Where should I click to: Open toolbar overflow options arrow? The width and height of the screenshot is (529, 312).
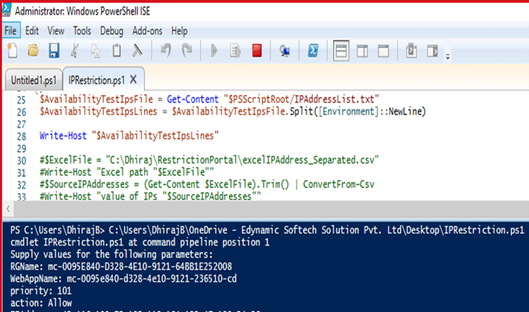pos(448,56)
